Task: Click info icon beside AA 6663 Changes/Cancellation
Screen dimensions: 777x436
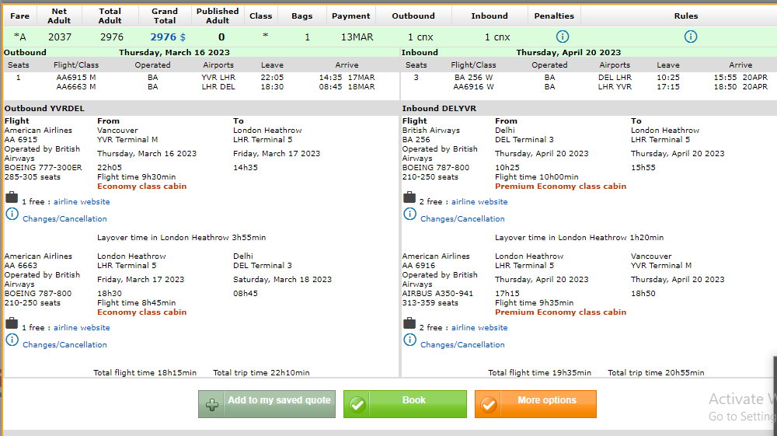Action: click(x=12, y=340)
